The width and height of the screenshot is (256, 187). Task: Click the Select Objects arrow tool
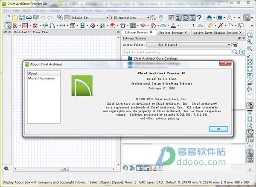click(8, 25)
